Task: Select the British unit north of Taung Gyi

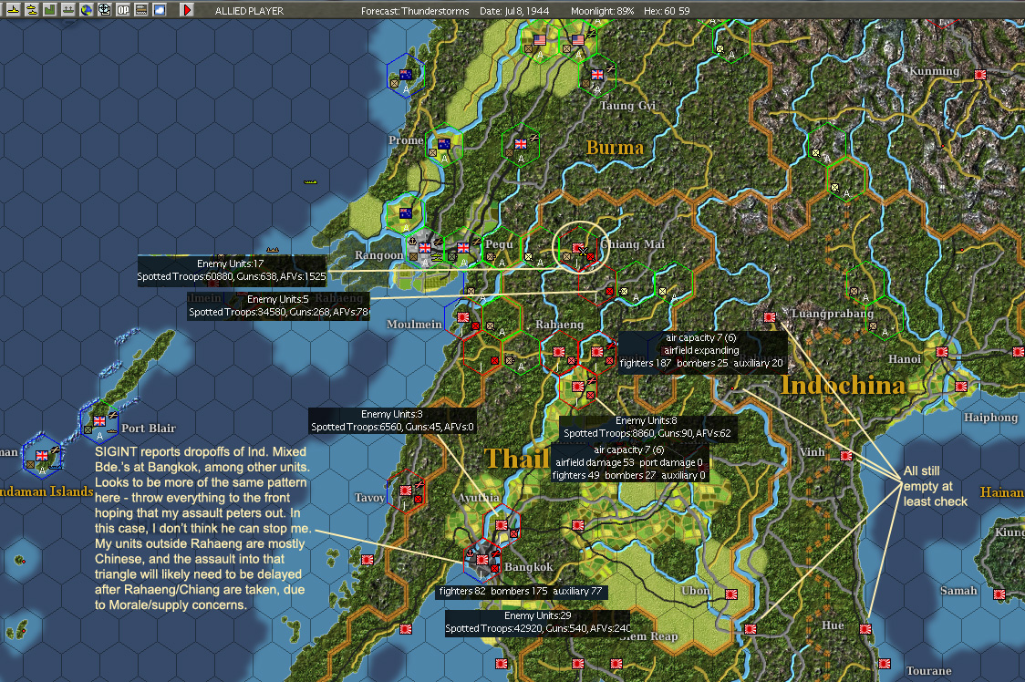Action: tap(597, 75)
